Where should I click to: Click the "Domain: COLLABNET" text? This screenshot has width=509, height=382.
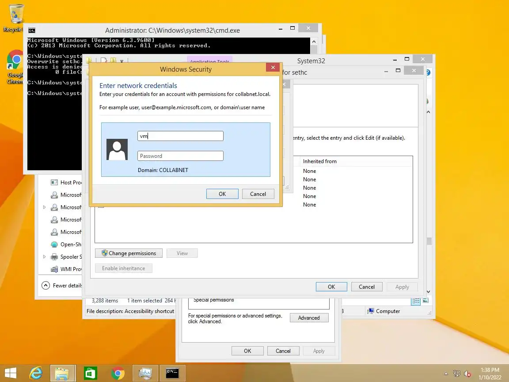point(163,170)
